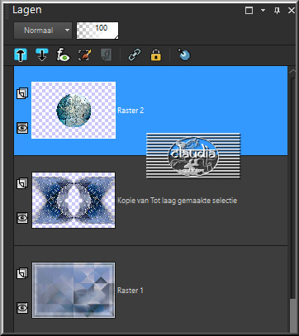Click the Raster 1 layer thumbnail

pos(74,290)
